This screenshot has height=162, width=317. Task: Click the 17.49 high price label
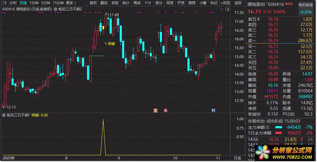click(x=114, y=15)
